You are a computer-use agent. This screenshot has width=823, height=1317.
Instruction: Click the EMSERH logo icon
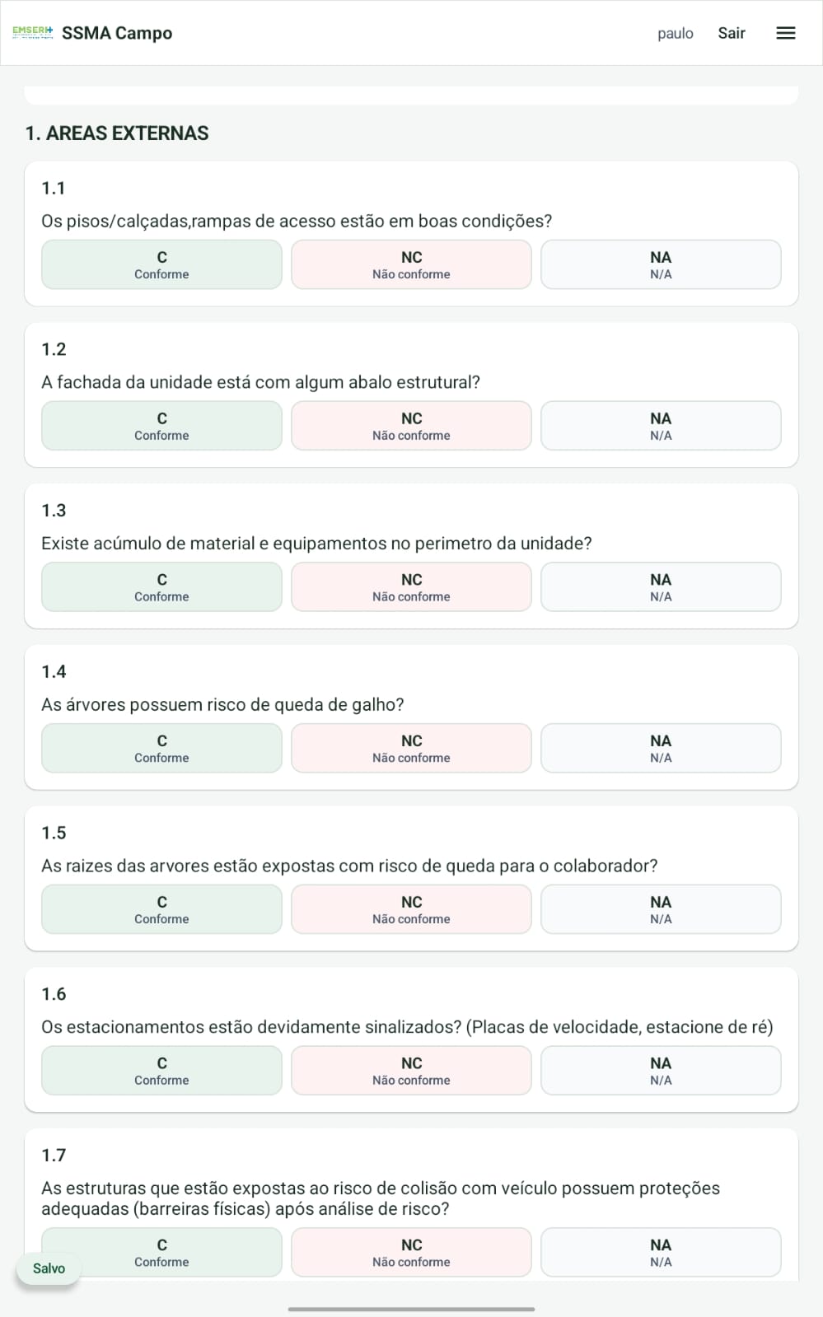33,33
